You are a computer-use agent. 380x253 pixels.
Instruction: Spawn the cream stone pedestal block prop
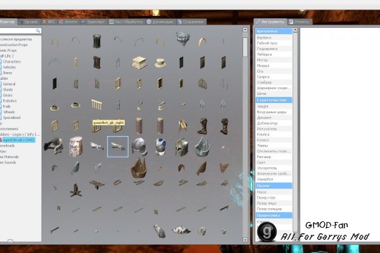pyautogui.click(x=139, y=63)
